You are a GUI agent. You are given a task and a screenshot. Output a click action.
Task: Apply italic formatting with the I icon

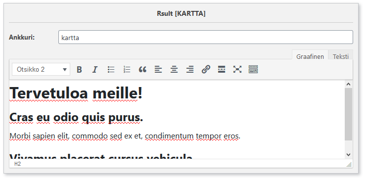(95, 70)
